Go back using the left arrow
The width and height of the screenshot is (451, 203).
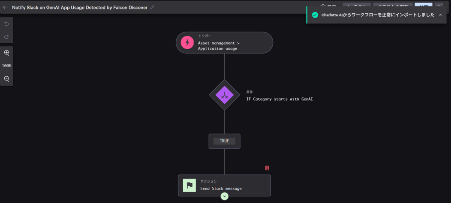(x=5, y=7)
